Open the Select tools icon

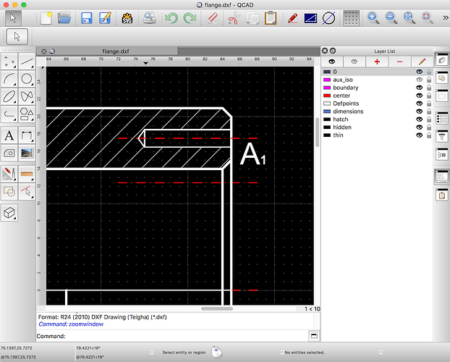point(27,192)
